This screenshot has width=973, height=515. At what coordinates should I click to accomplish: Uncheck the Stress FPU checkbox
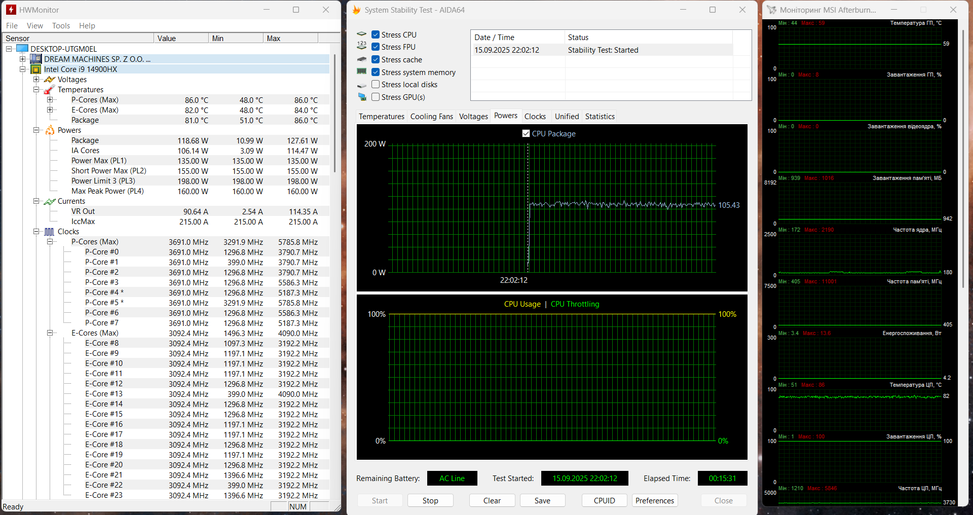point(376,47)
